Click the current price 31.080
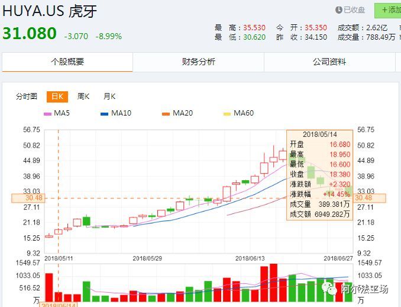The image size is (401, 307). [30, 33]
